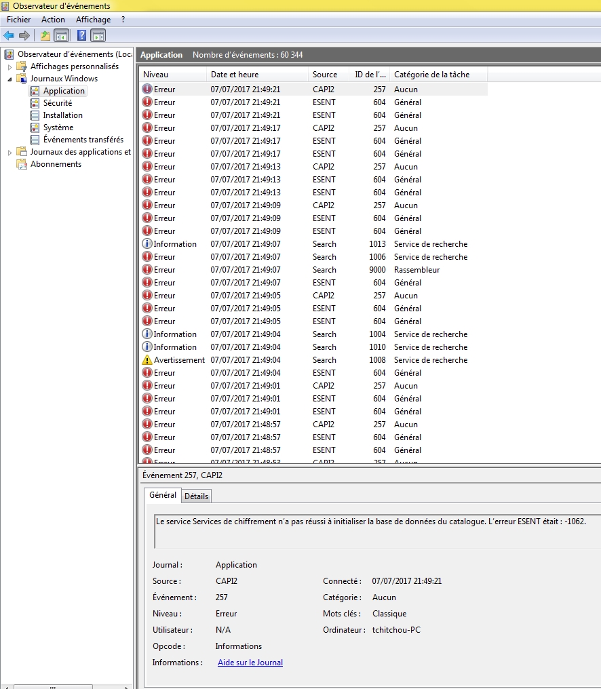This screenshot has width=601, height=689.
Task: Select the Avertissement event 1008 row
Action: 313,360
